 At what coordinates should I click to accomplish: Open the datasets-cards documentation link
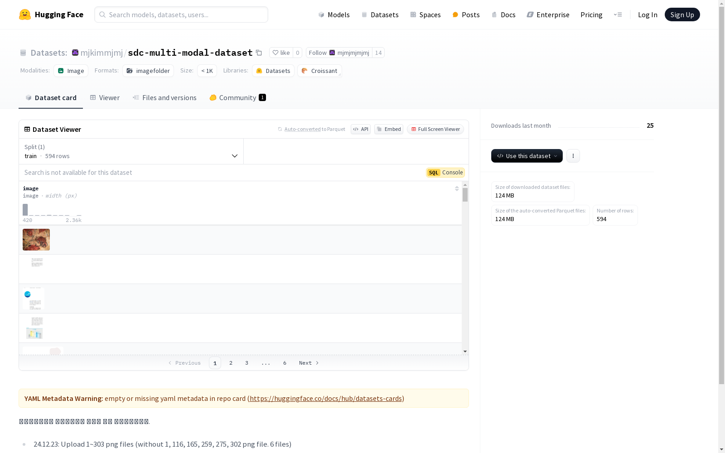point(326,399)
